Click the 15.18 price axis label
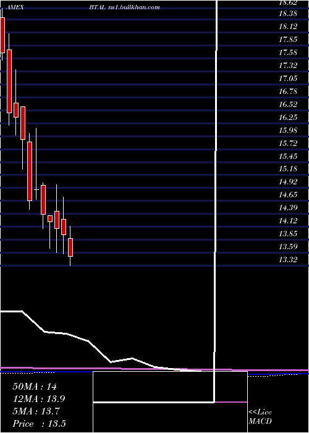This screenshot has height=433, width=309. [x=288, y=168]
